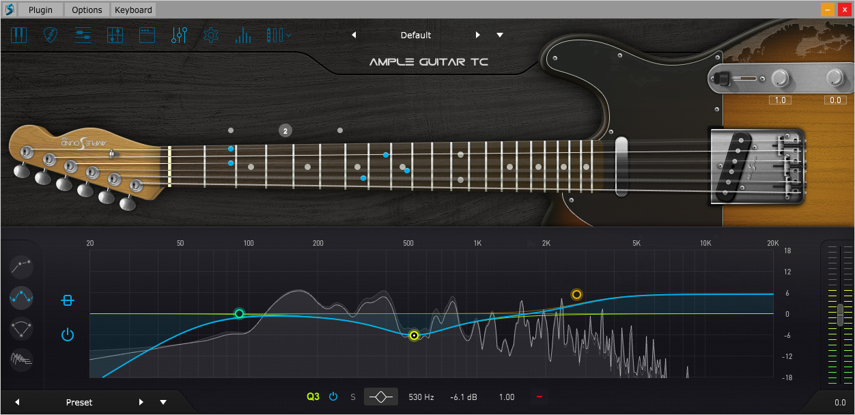
Task: Select the orange EQ node near 2.7K
Action: tap(576, 294)
